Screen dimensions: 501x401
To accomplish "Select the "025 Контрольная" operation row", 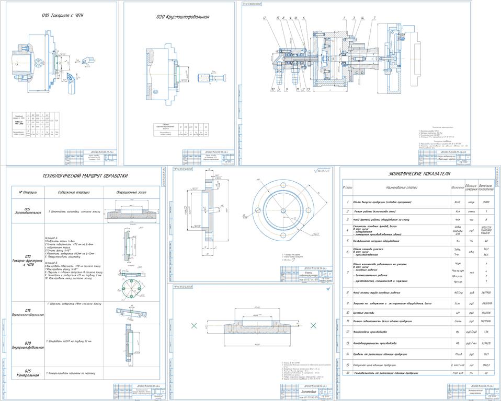I will (28, 373).
